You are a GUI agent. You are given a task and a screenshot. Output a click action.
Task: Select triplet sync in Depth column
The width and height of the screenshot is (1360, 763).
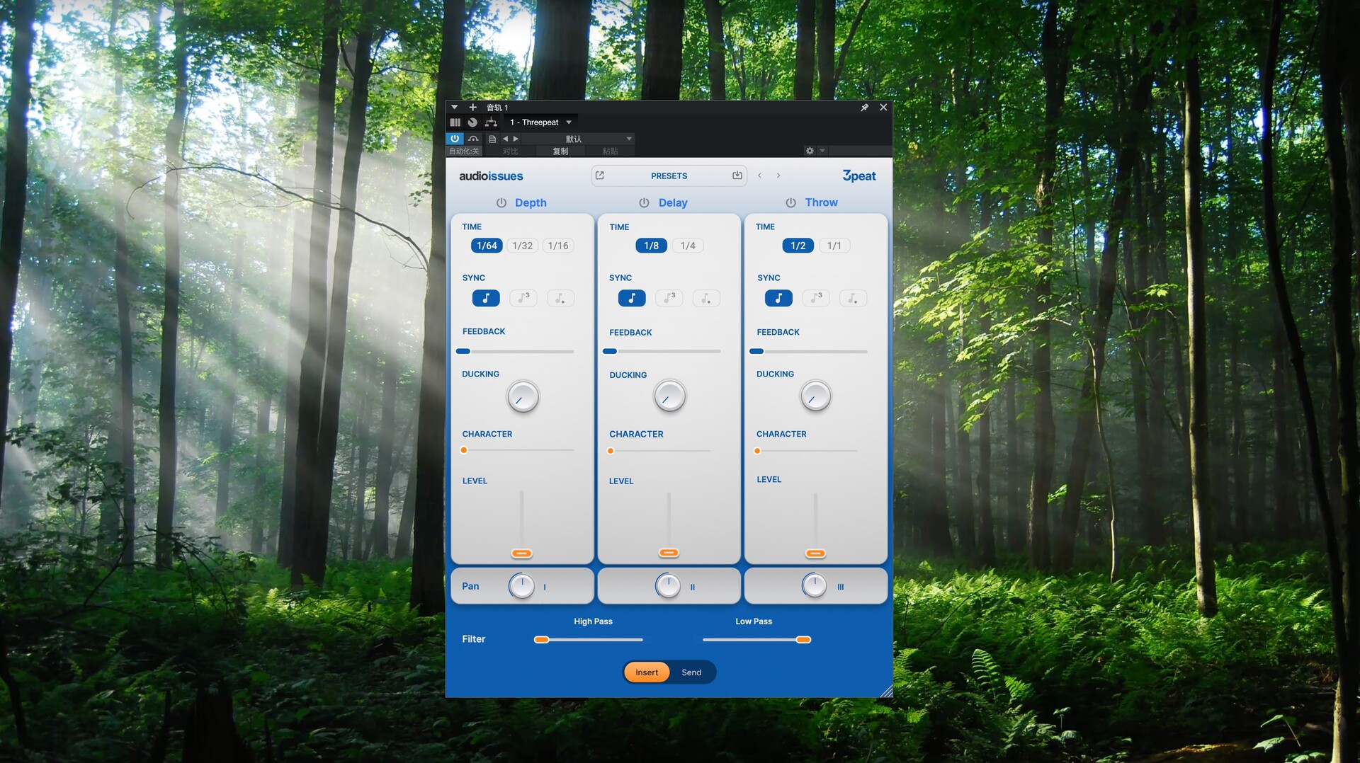point(523,298)
